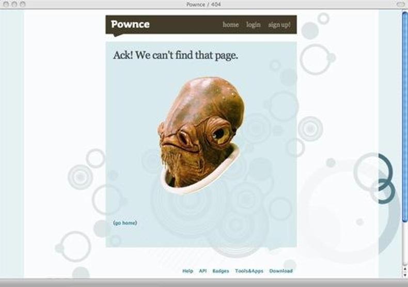Click the "Ack! We can't find that page." heading

pyautogui.click(x=176, y=55)
